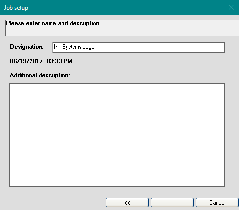The width and height of the screenshot is (239, 210).
Task: Click the word 'Please' in the heading
Action: click(15, 23)
